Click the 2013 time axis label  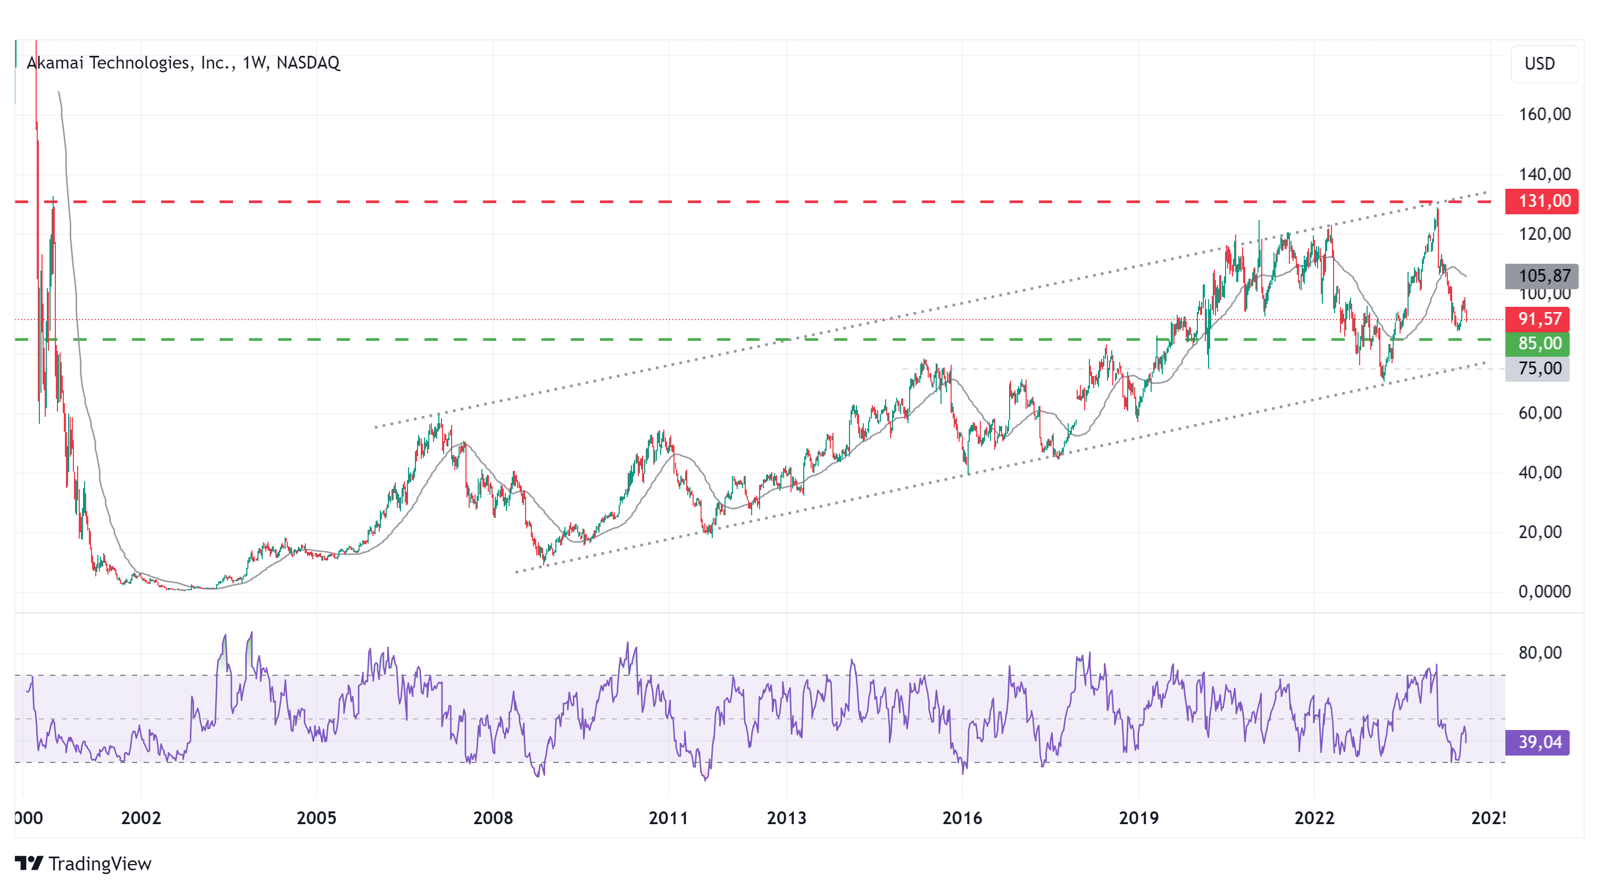click(786, 818)
